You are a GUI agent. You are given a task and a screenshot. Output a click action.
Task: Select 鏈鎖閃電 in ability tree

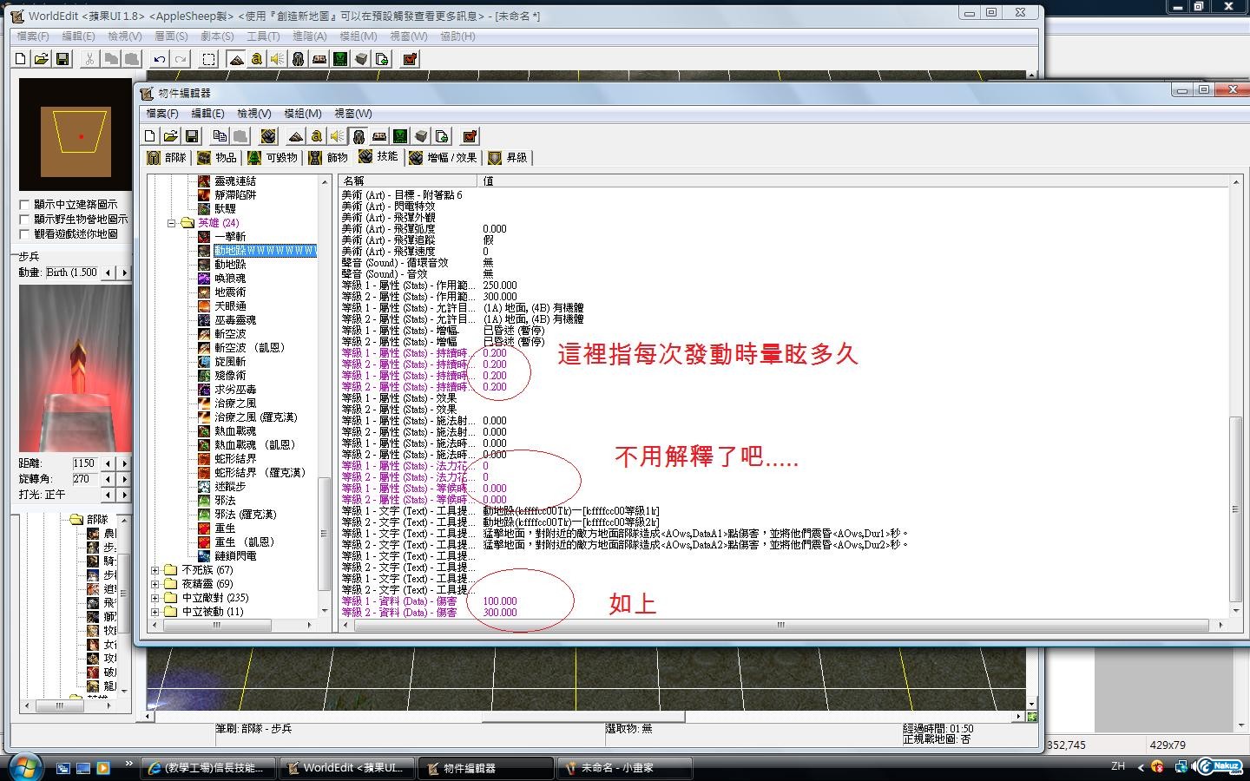tap(235, 556)
